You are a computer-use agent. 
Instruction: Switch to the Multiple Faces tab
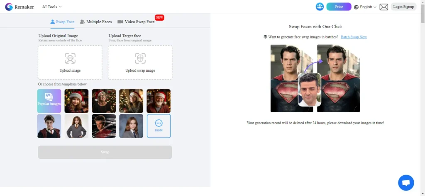pos(96,22)
